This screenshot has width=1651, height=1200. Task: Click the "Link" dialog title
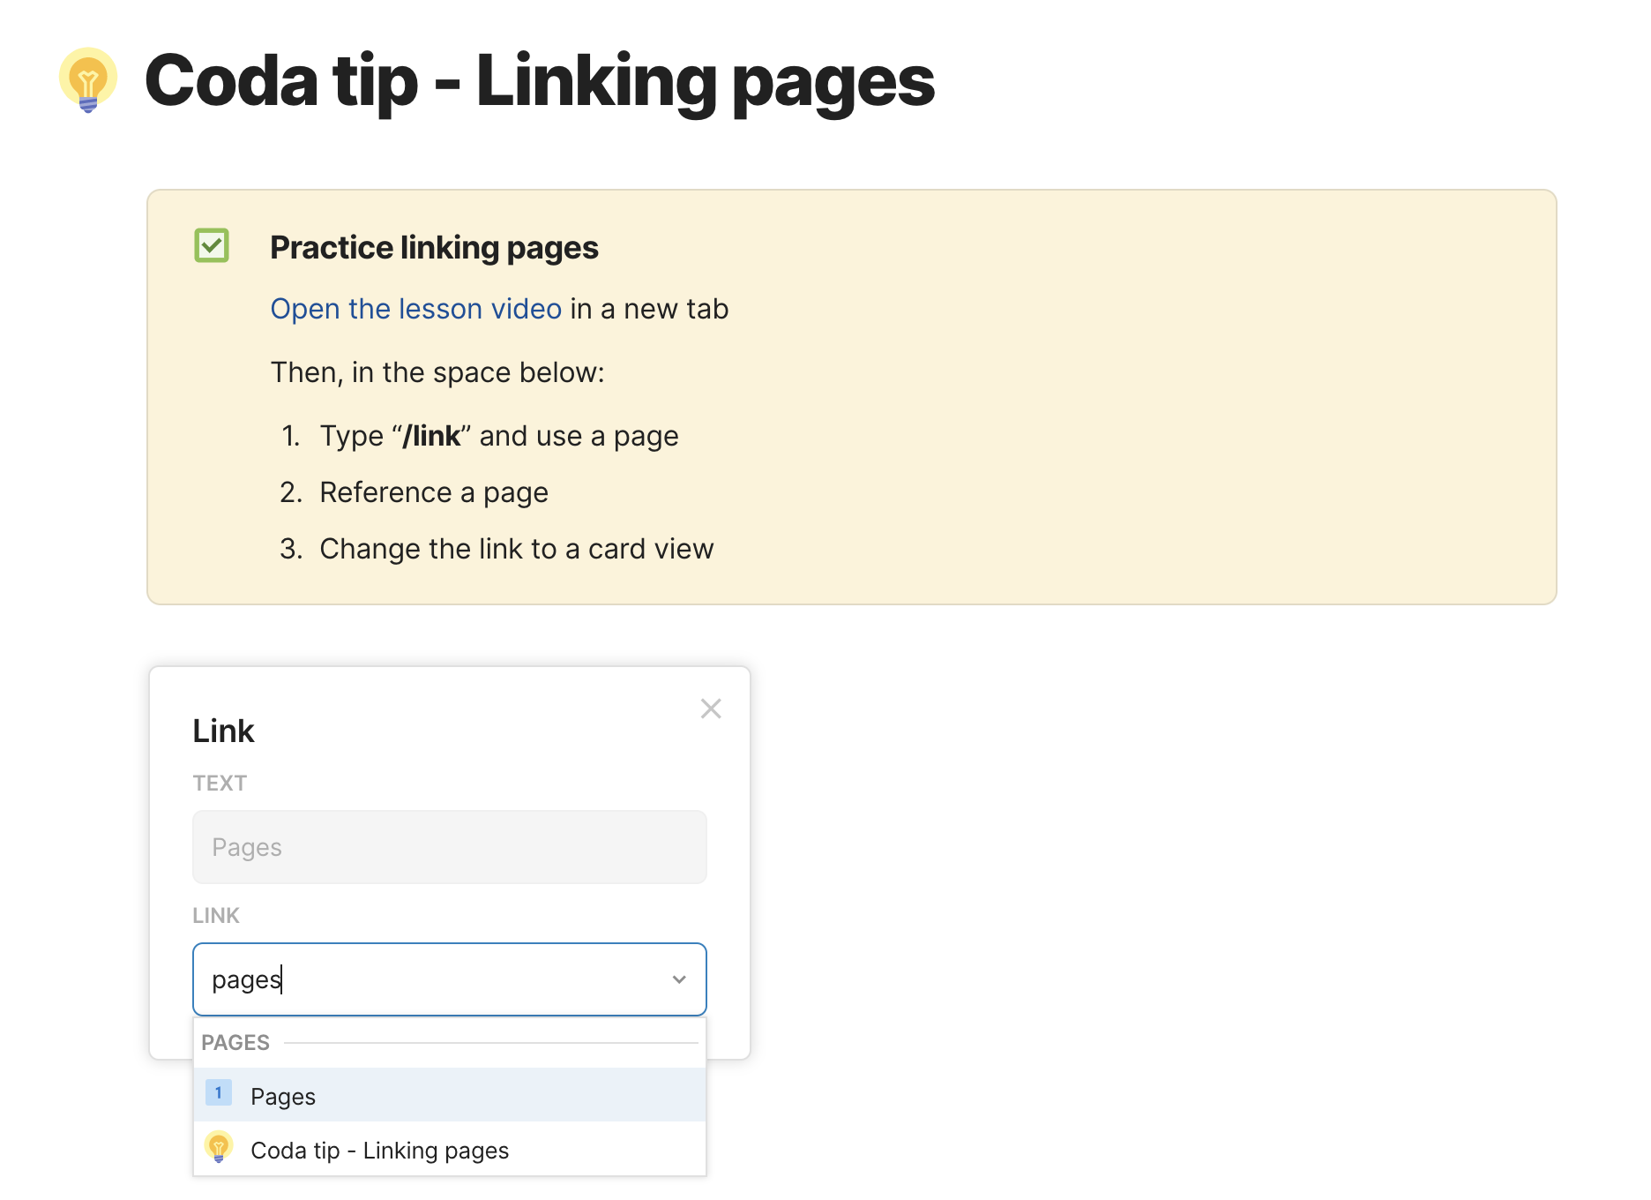[x=223, y=731]
